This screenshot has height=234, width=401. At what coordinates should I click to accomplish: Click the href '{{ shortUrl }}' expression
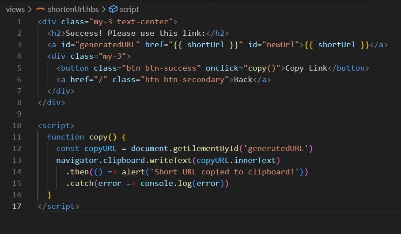click(x=206, y=45)
